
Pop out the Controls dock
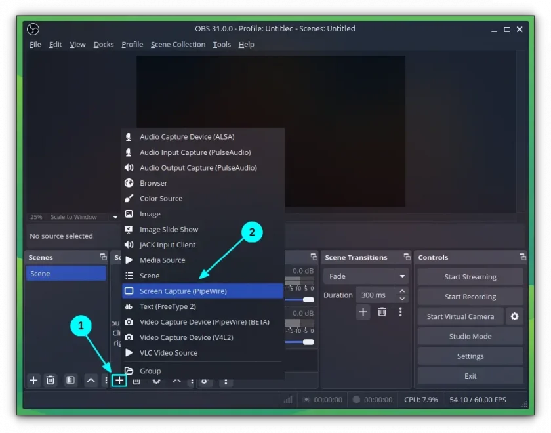click(x=523, y=257)
